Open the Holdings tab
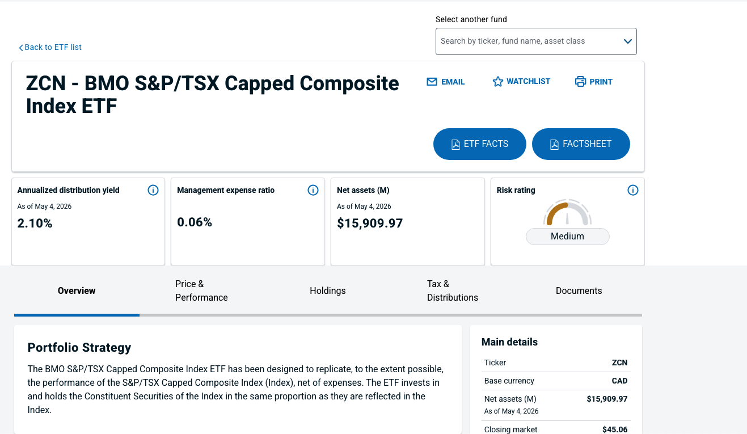Screen dimensions: 747x434 point(328,290)
